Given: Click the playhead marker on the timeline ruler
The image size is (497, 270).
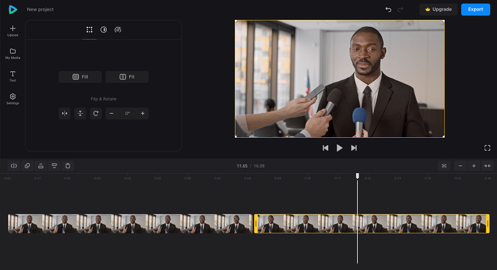Looking at the screenshot, I should [x=358, y=176].
